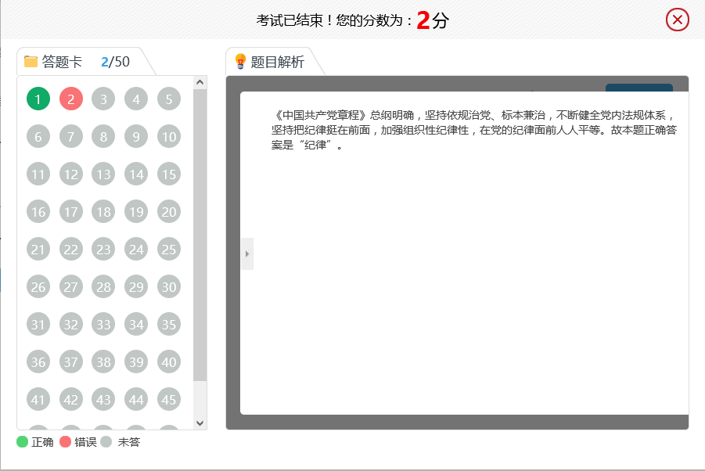
Task: Click the light bulb icon in 题目解析
Action: [240, 61]
